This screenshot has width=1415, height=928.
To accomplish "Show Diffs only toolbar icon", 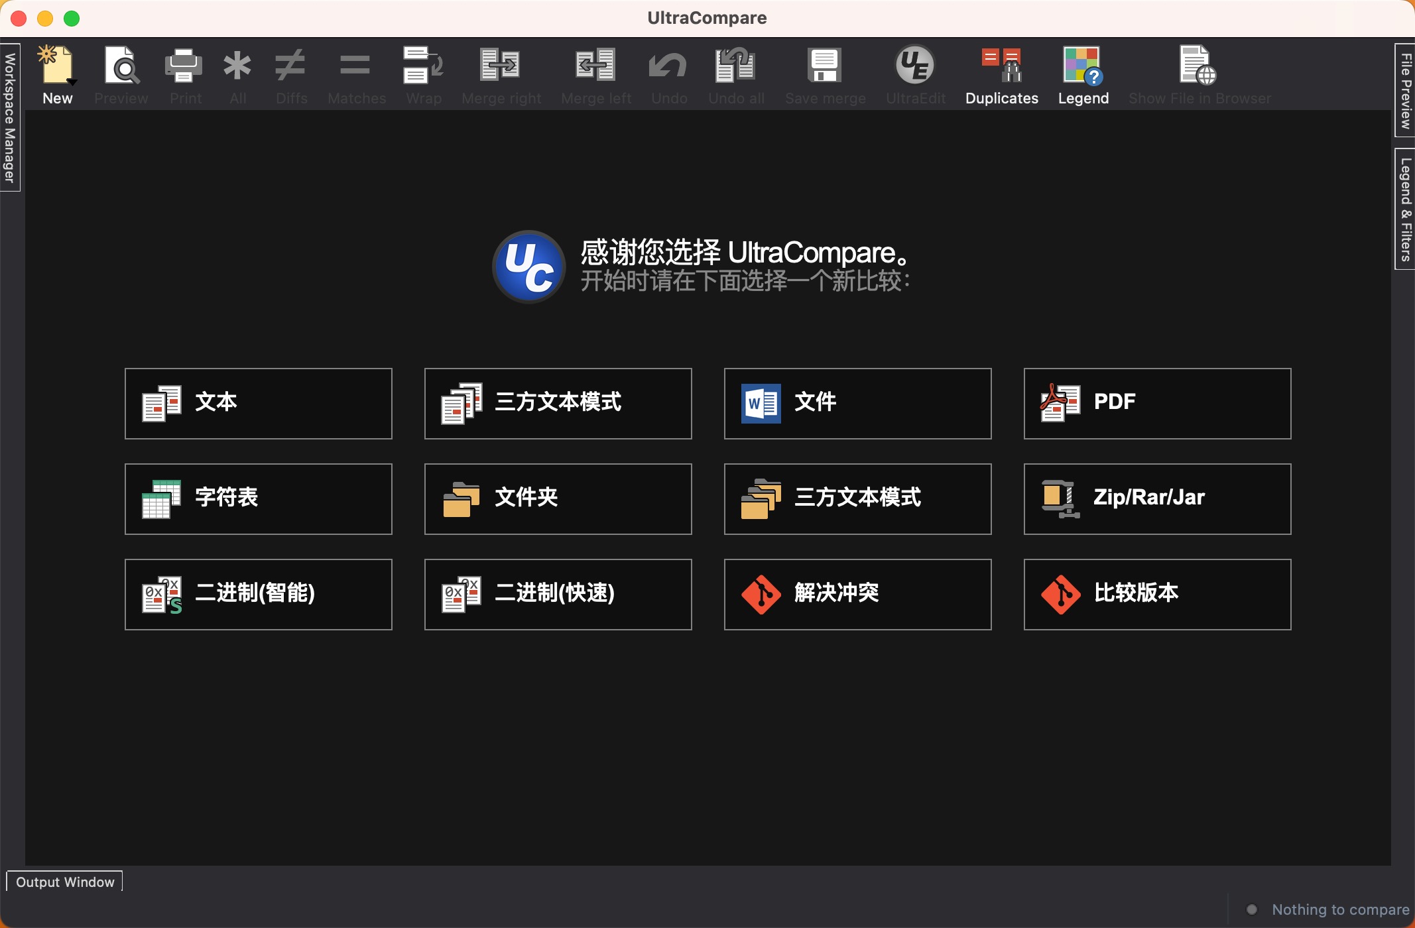I will point(290,65).
